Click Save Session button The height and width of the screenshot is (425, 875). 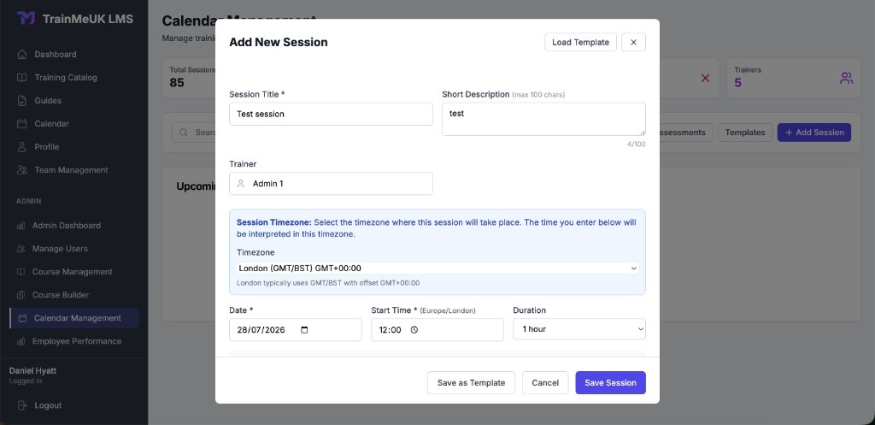click(610, 382)
